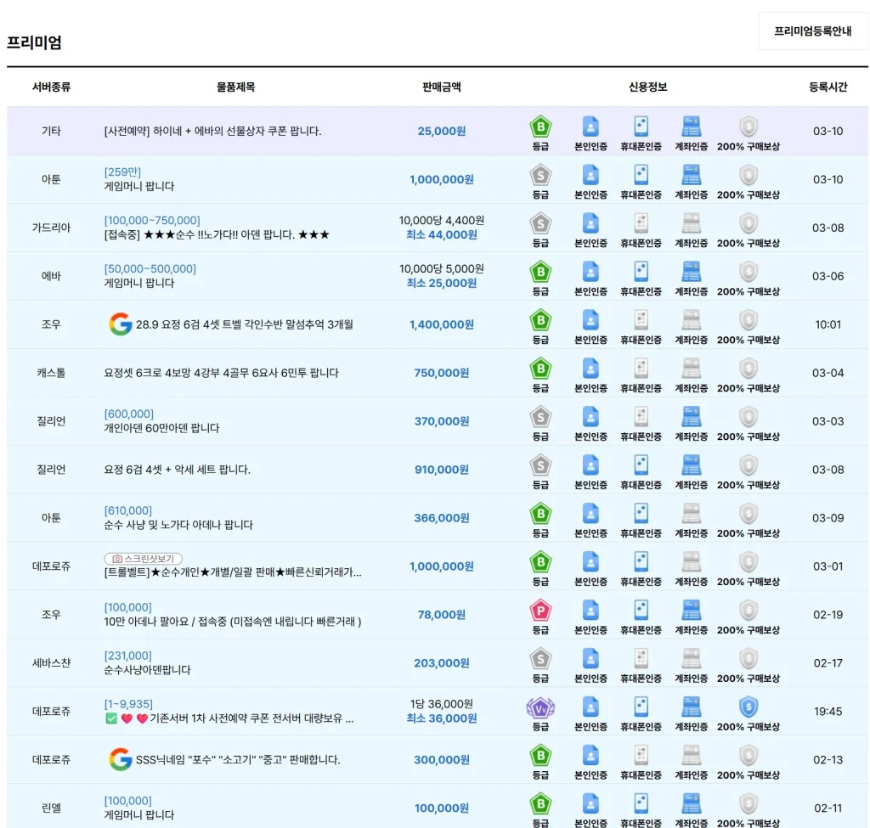The image size is (870, 828).
Task: Click green B grade badge in 기타 row
Action: coord(540,127)
